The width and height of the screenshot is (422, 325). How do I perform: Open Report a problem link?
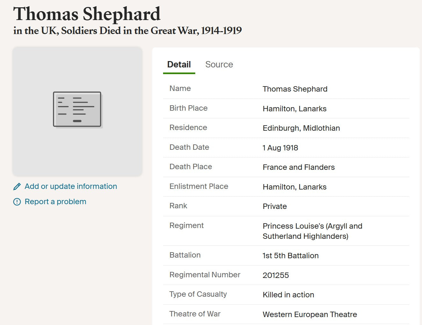tap(55, 202)
